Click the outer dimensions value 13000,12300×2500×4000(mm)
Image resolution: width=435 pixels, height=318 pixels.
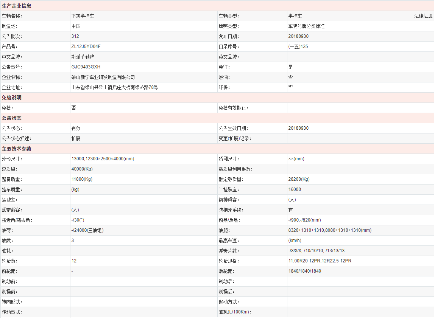(x=103, y=159)
